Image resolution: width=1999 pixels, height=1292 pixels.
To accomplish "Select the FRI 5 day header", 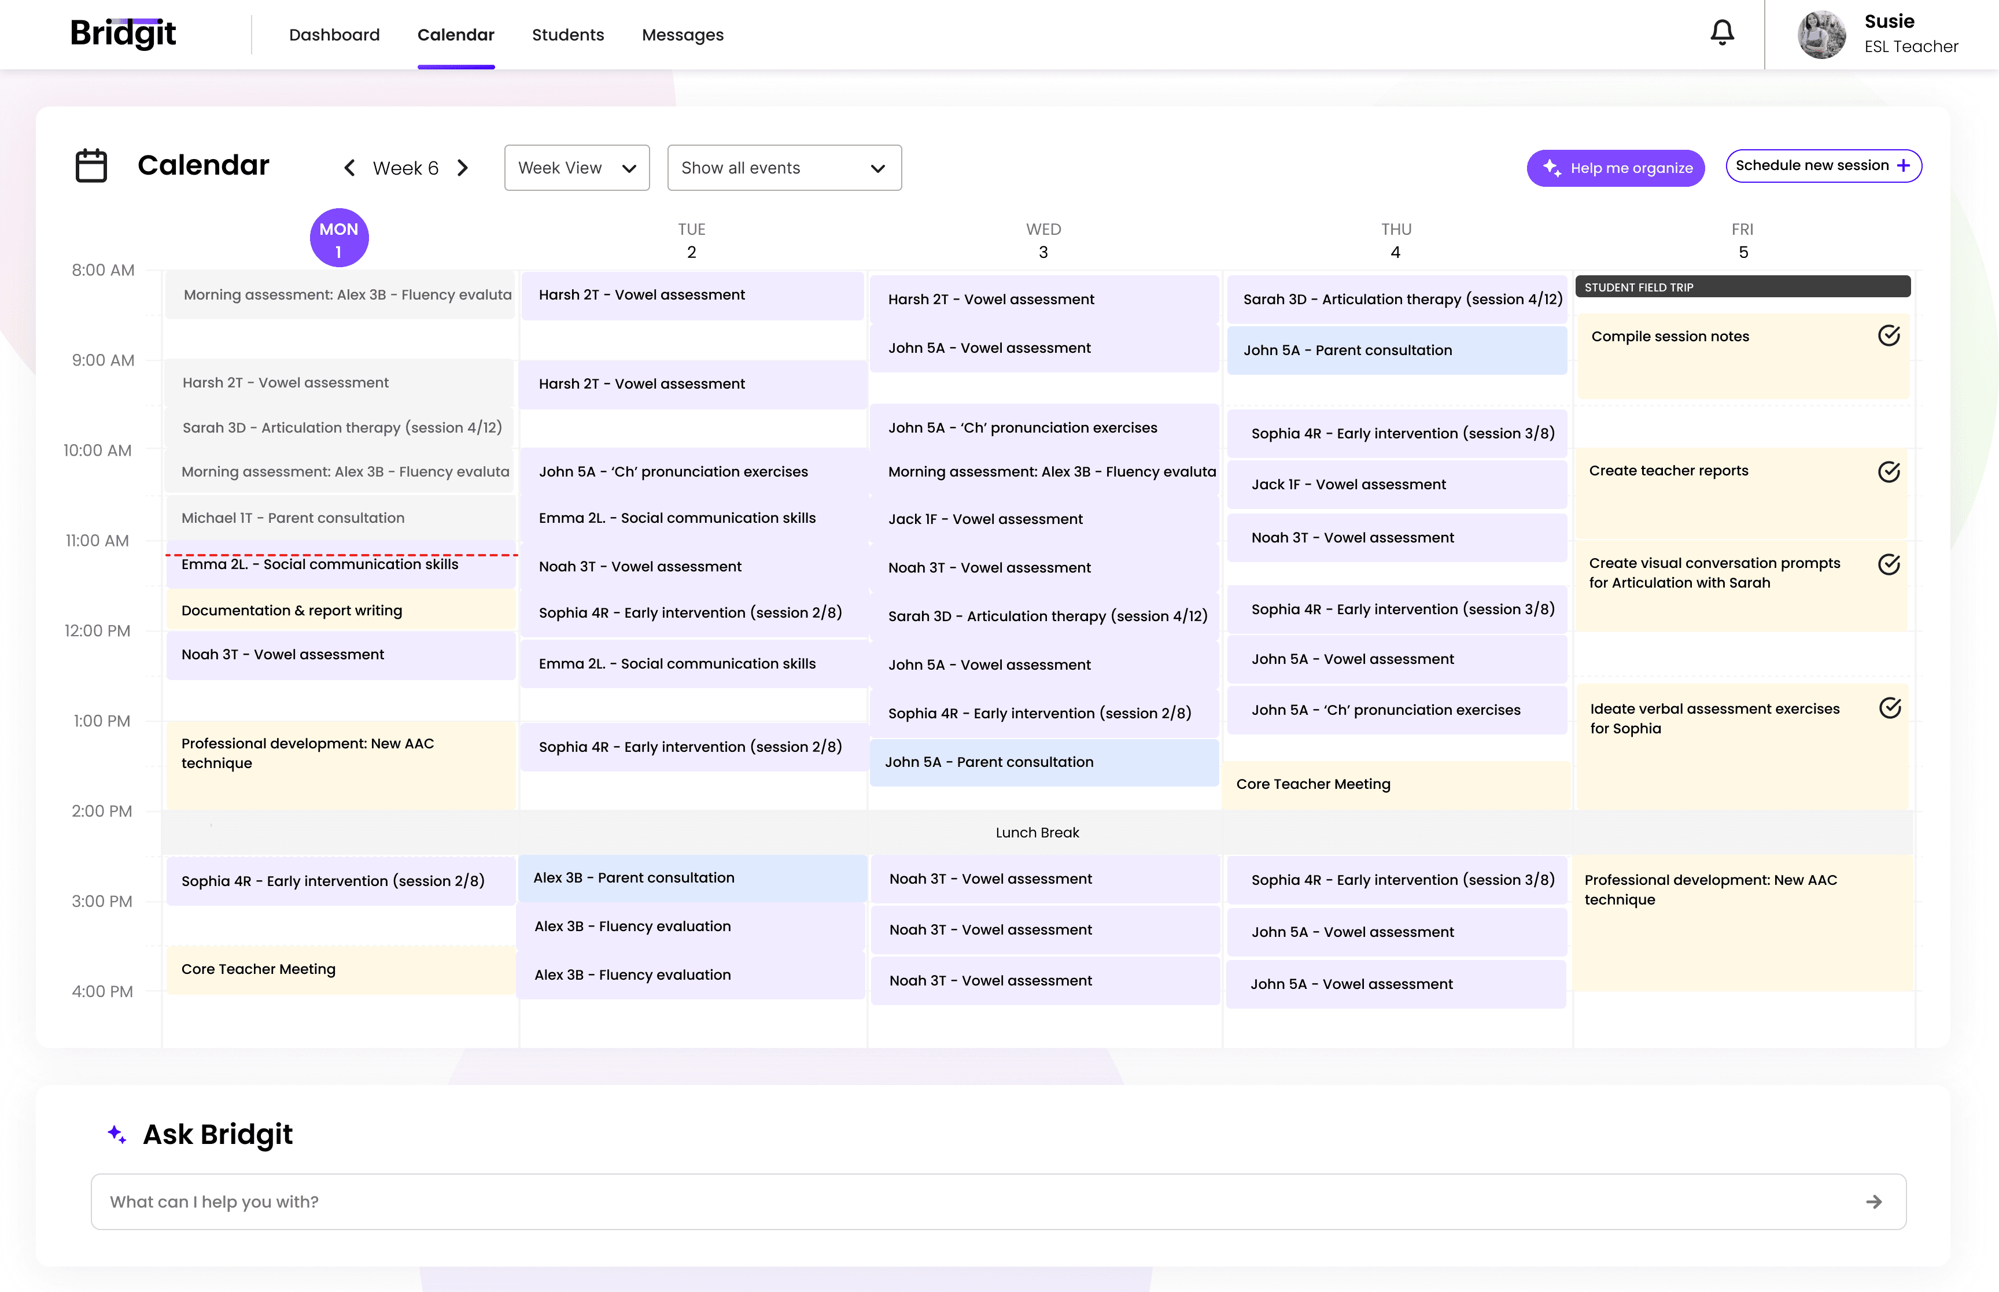I will tap(1743, 240).
